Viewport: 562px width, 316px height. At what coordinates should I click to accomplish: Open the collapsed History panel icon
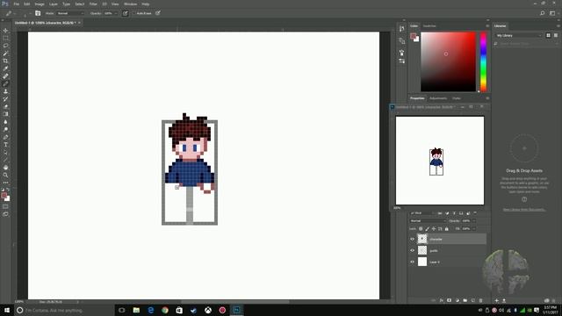[402, 29]
